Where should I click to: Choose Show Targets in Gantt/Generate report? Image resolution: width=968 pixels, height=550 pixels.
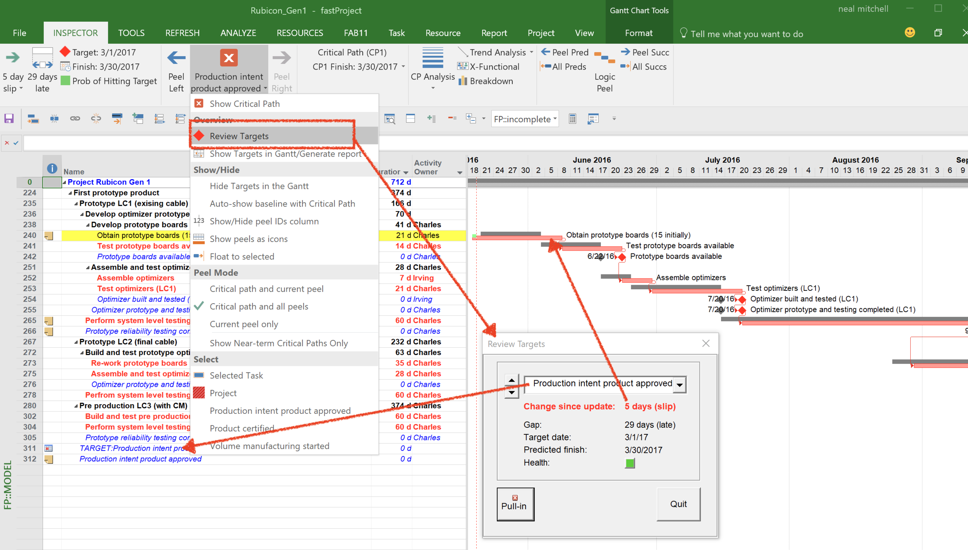tap(284, 154)
